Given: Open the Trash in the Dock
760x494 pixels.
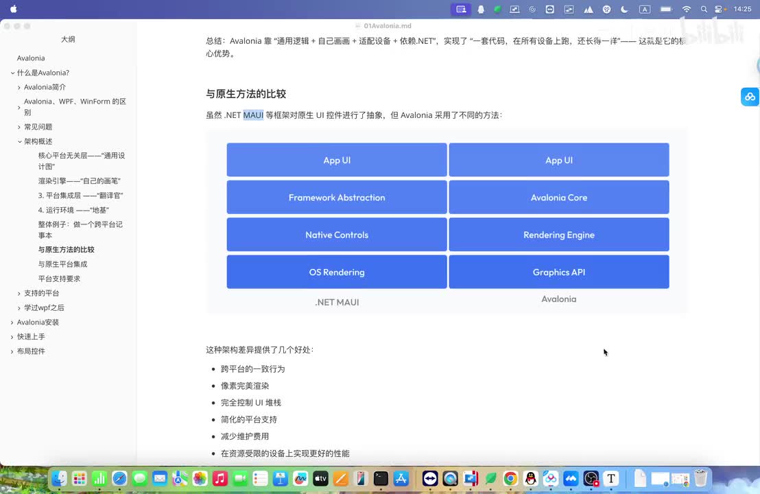Looking at the screenshot, I should [x=700, y=479].
